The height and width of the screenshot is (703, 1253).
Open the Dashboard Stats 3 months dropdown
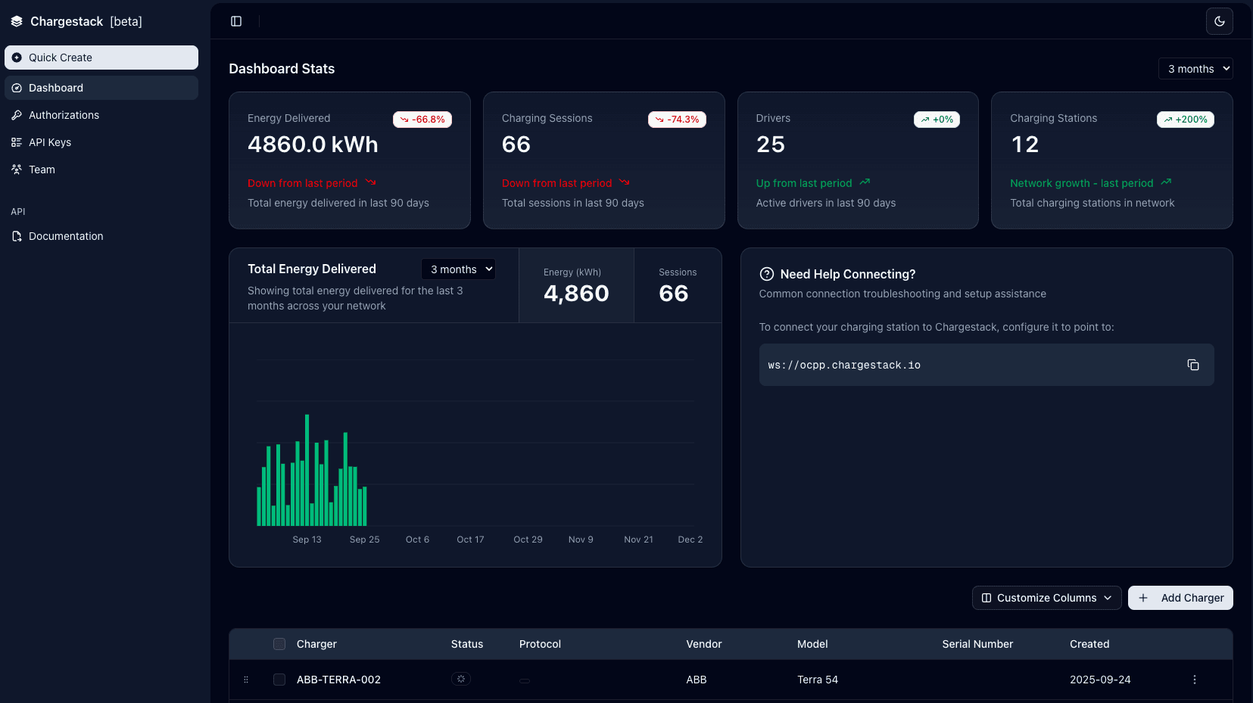tap(1195, 69)
